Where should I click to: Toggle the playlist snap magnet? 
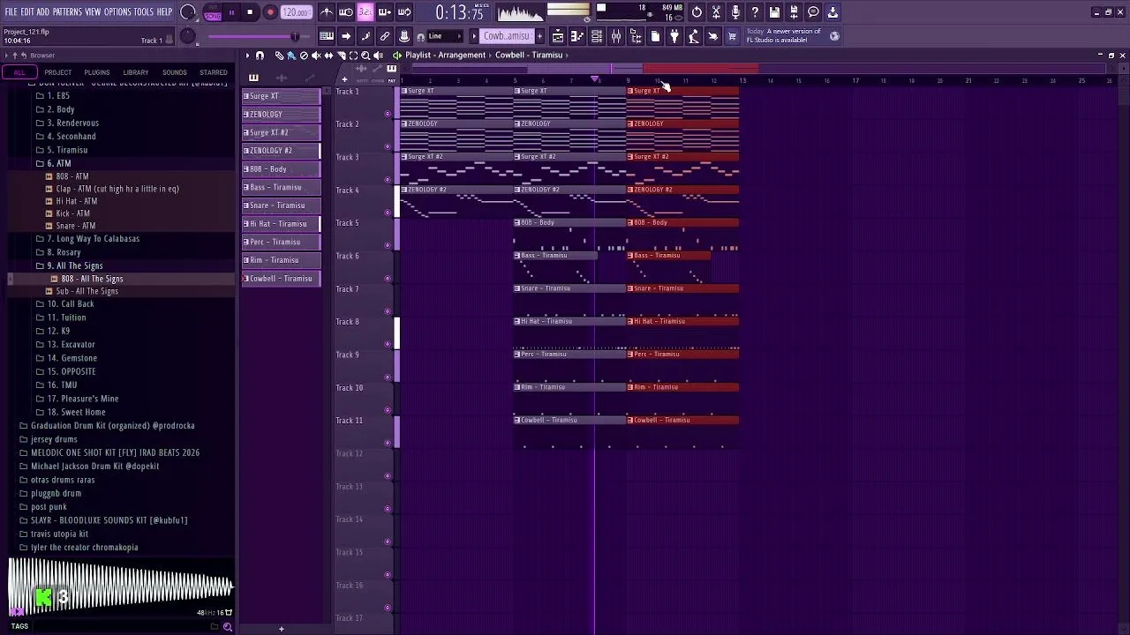(x=260, y=56)
